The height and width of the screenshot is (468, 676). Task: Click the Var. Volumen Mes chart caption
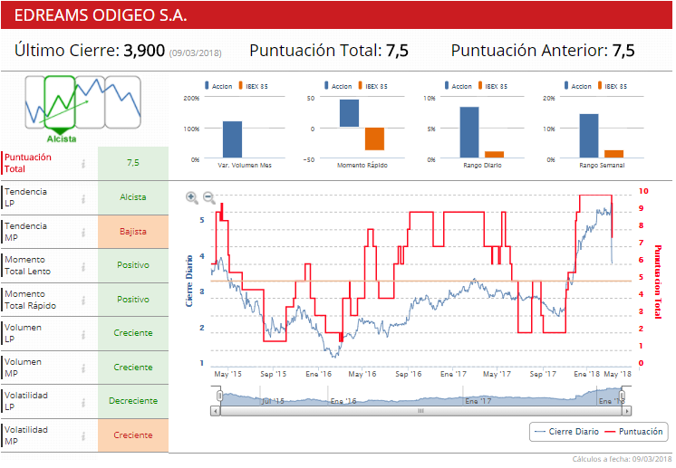(x=245, y=166)
